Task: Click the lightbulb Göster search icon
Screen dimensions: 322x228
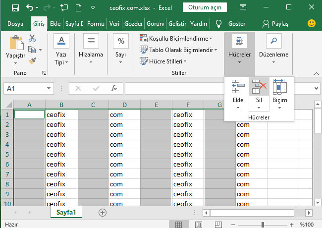Action: [218, 24]
